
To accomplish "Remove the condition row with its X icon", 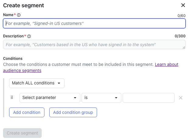I will pyautogui.click(x=181, y=98).
